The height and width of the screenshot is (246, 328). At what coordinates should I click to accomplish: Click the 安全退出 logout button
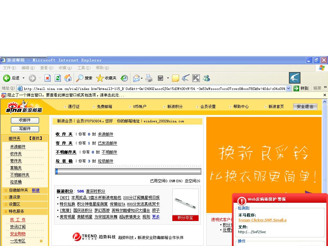pyautogui.click(x=305, y=107)
